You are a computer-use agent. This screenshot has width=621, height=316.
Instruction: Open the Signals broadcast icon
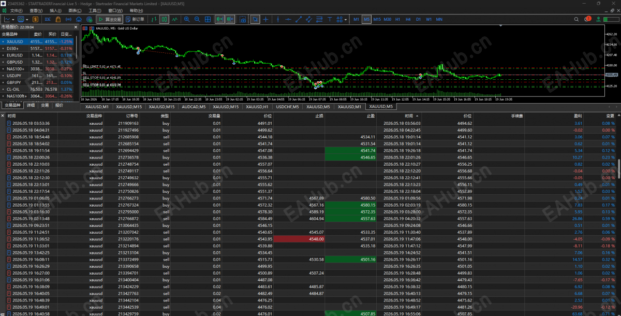click(68, 19)
